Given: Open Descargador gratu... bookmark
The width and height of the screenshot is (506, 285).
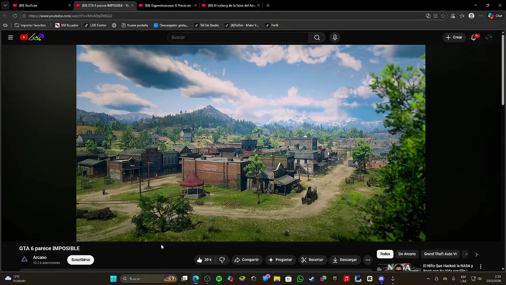Looking at the screenshot, I should coord(171,25).
